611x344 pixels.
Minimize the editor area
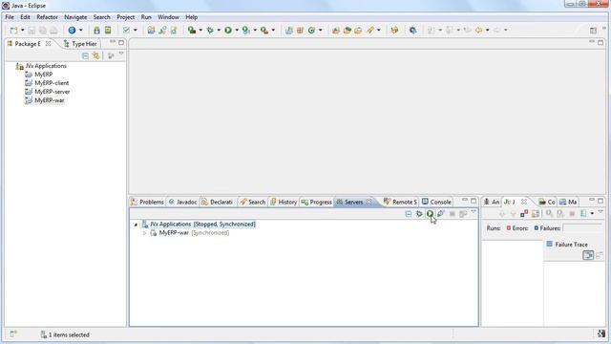(592, 42)
